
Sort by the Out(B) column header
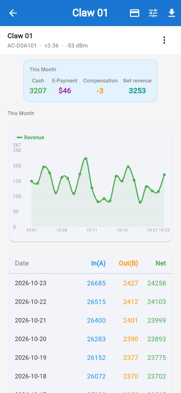[128, 263]
